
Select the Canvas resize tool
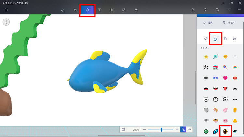pyautogui.click(x=123, y=10)
